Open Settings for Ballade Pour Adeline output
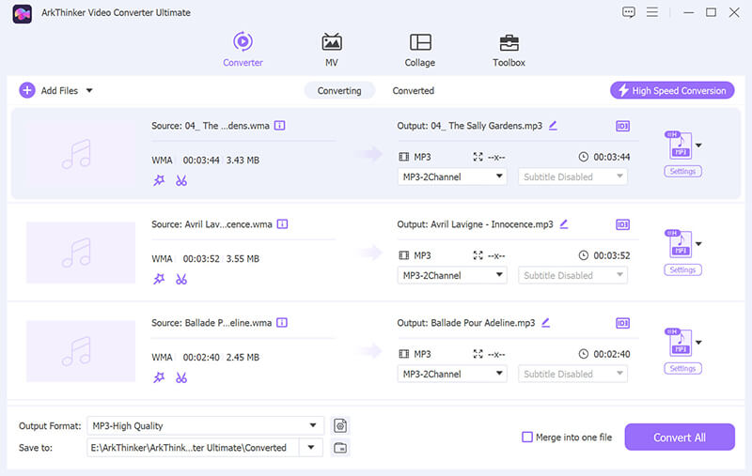Screen dimensions: 752x476 (682, 368)
